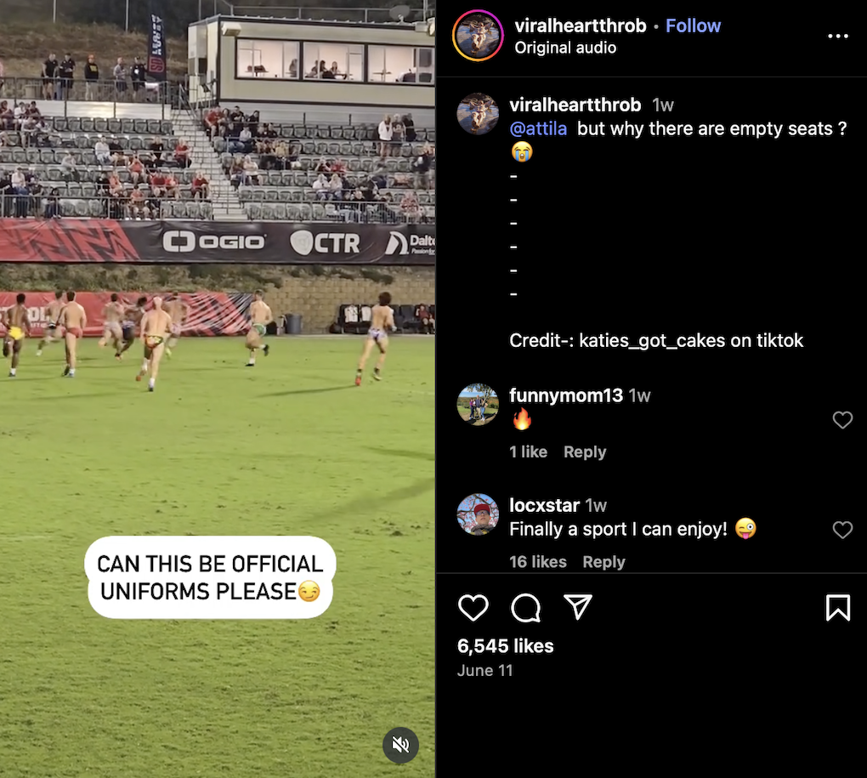
Task: Like locxstar's comment heart
Action: [842, 530]
